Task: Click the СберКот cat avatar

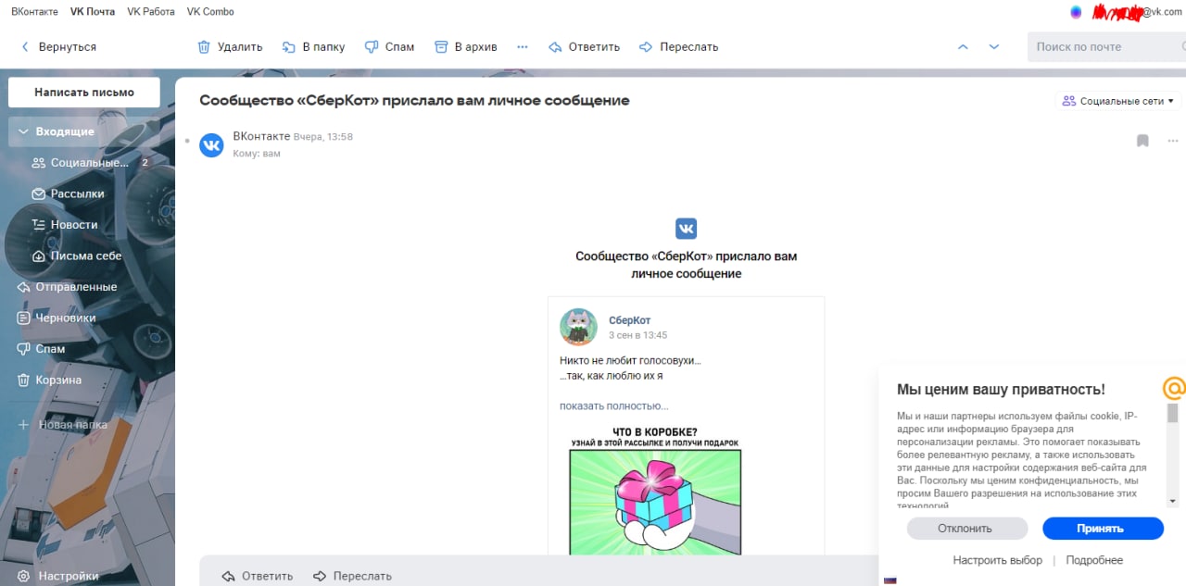Action: click(578, 327)
